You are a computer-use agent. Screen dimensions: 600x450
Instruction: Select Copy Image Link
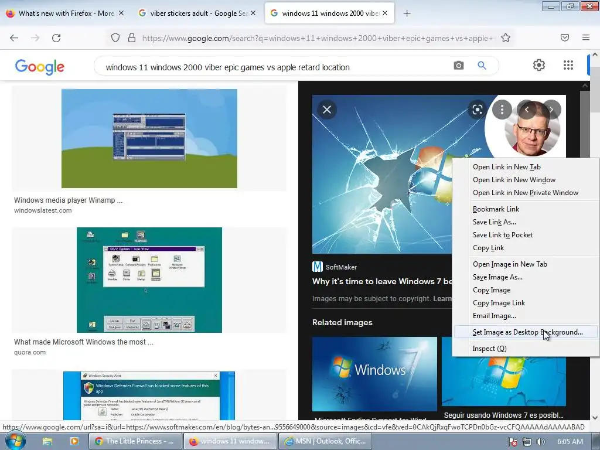[526, 303]
